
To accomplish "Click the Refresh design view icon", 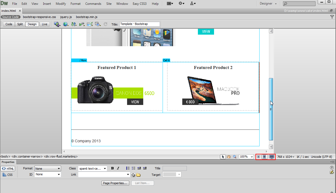I will pyautogui.click(x=106, y=24).
